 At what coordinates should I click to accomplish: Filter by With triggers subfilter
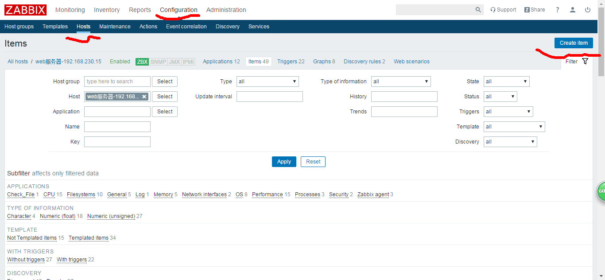click(72, 260)
